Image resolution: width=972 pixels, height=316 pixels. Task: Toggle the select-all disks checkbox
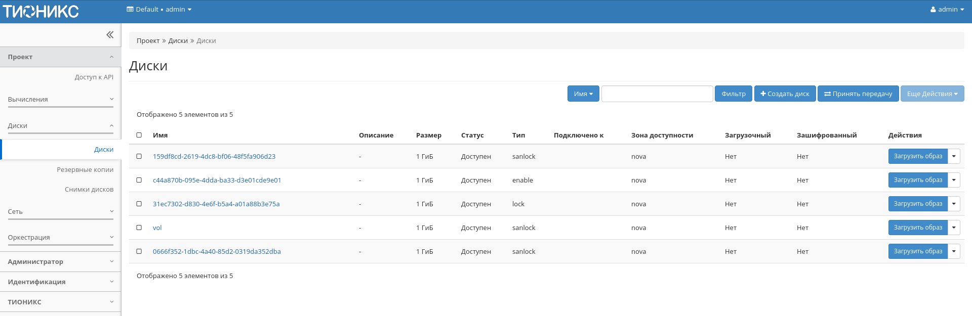coord(139,135)
